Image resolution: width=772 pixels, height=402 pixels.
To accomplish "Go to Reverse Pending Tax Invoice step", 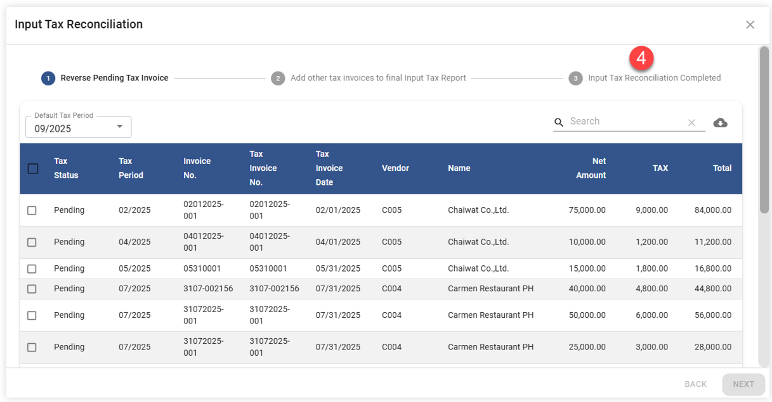I will [114, 79].
